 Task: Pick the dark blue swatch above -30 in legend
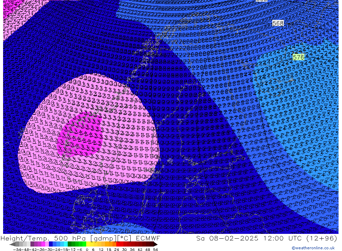pos(51,244)
